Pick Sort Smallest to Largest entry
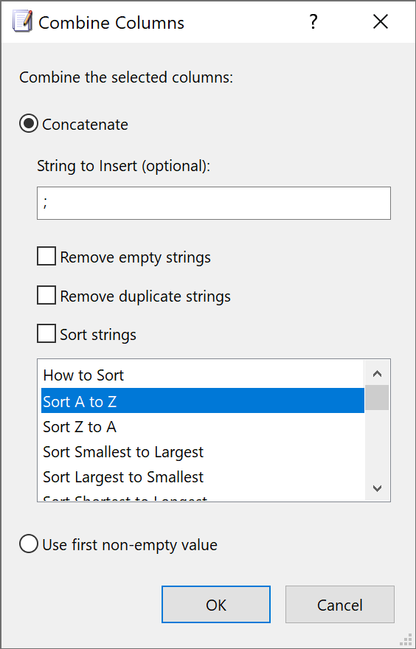 click(202, 452)
